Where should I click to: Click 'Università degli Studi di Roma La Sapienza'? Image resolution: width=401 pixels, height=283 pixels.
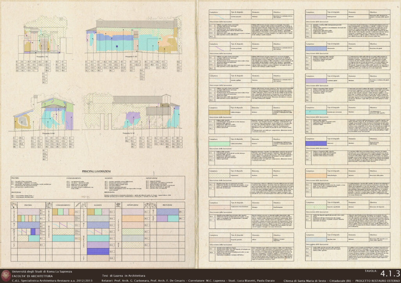(42, 272)
